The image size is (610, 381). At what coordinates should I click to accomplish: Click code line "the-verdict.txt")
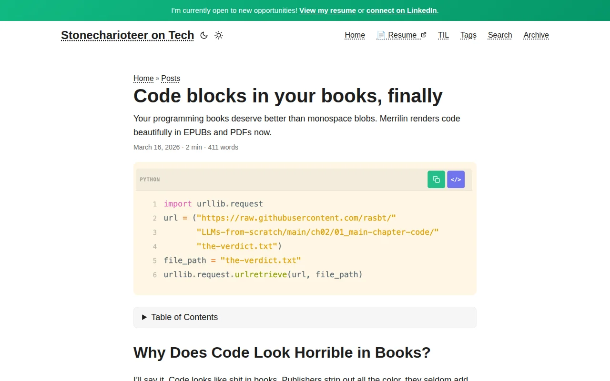pyautogui.click(x=239, y=246)
